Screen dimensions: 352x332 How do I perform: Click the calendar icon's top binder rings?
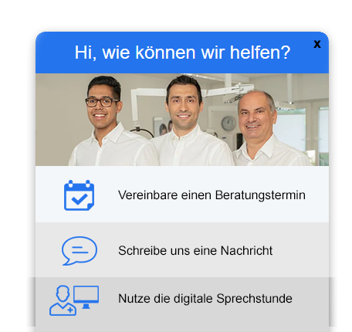click(x=79, y=183)
